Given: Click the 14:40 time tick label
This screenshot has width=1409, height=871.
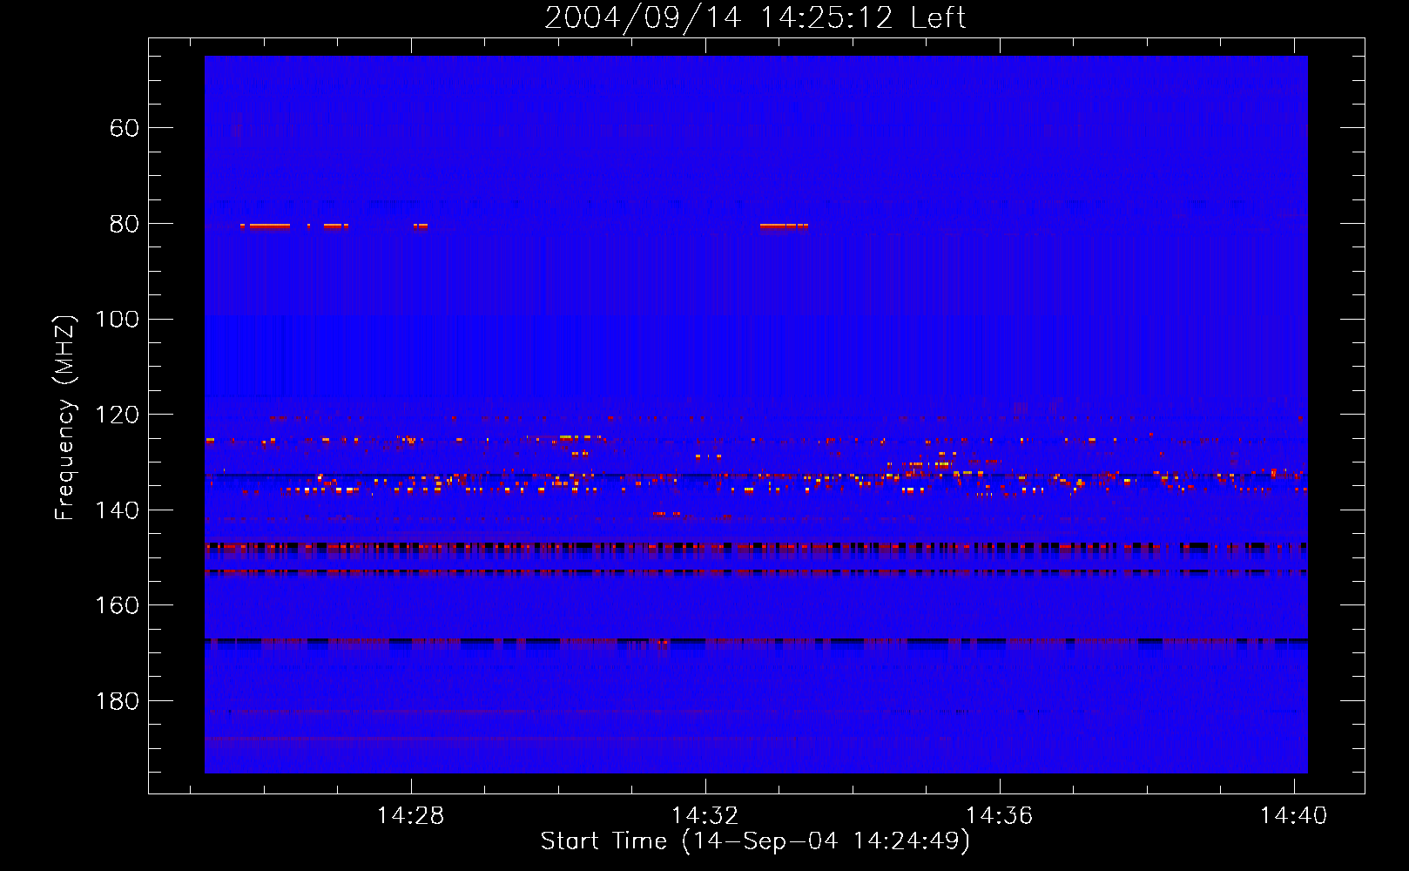Looking at the screenshot, I should (x=1293, y=815).
